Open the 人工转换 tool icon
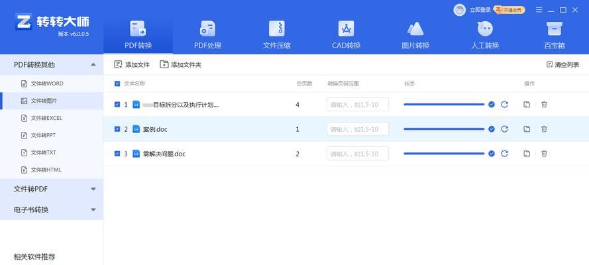The height and width of the screenshot is (265, 589). (x=485, y=30)
